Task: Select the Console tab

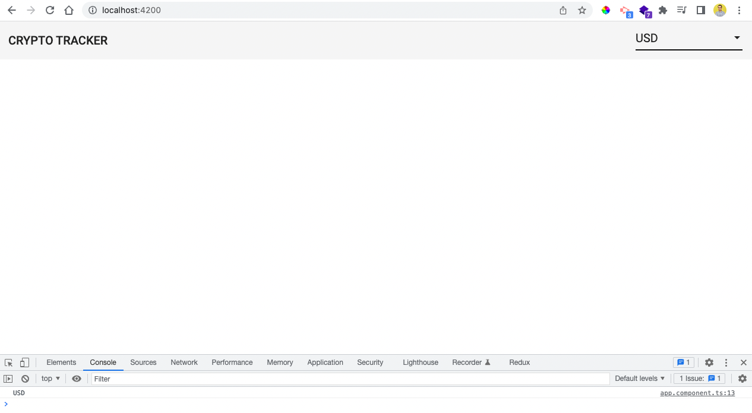Action: (103, 362)
